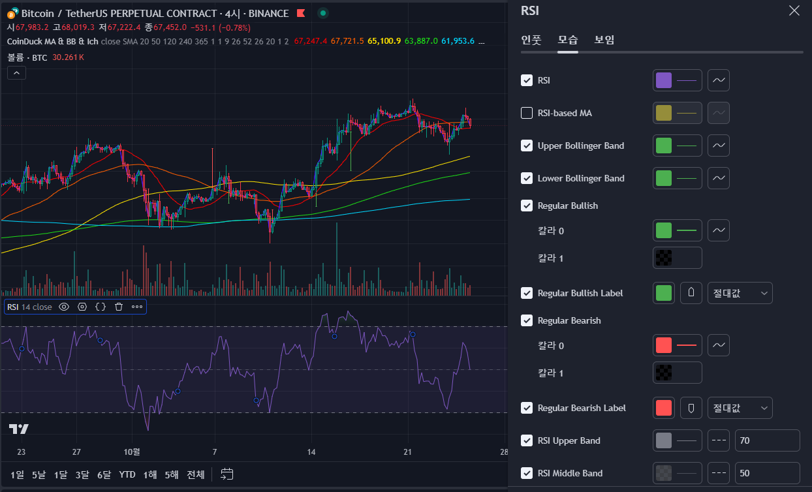
Task: Open the indicator legend more options ellipsis
Action: (481, 40)
